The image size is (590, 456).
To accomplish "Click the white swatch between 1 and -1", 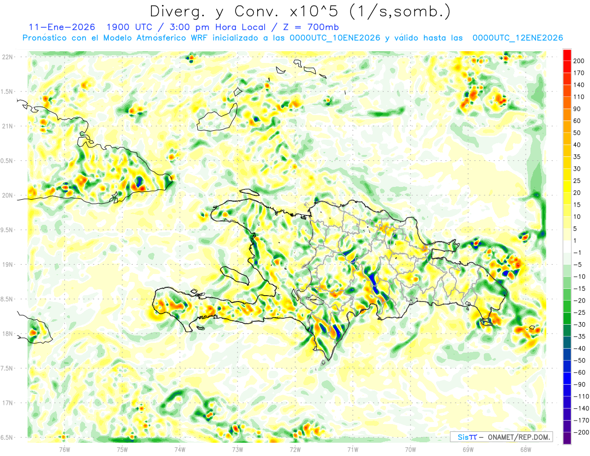I will click(x=567, y=246).
